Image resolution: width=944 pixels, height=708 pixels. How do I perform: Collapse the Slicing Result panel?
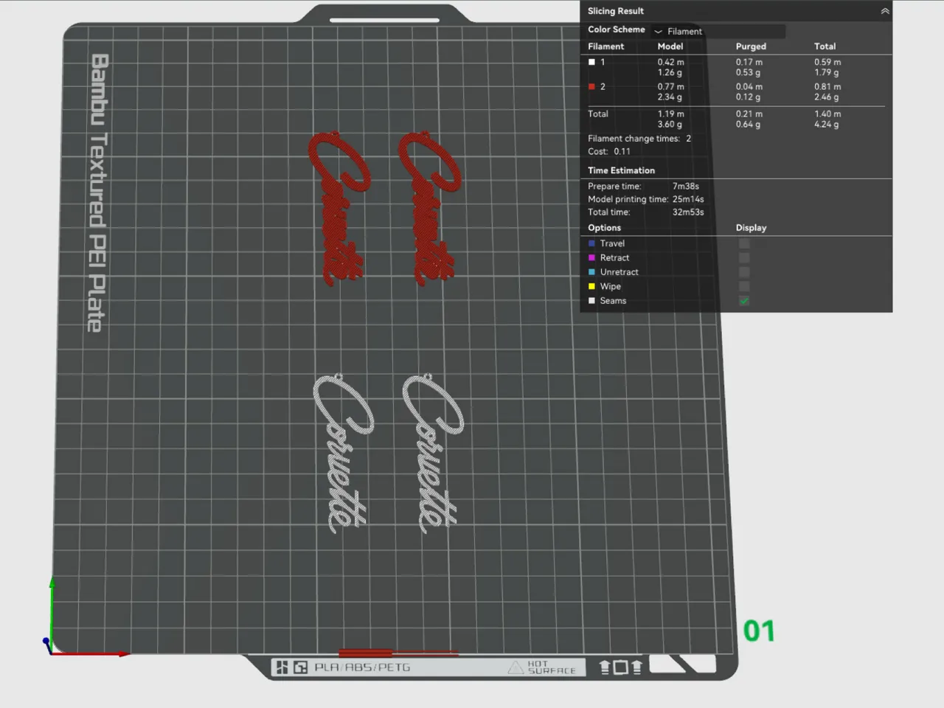[885, 11]
